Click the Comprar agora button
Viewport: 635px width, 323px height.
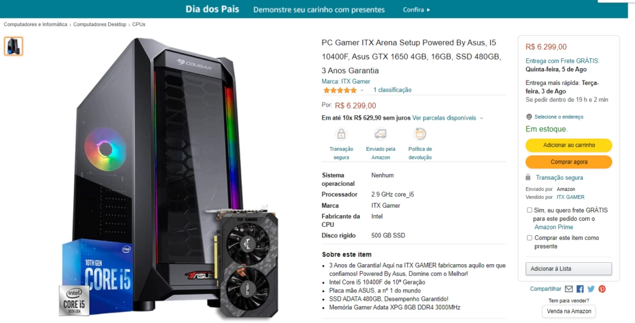coord(569,162)
